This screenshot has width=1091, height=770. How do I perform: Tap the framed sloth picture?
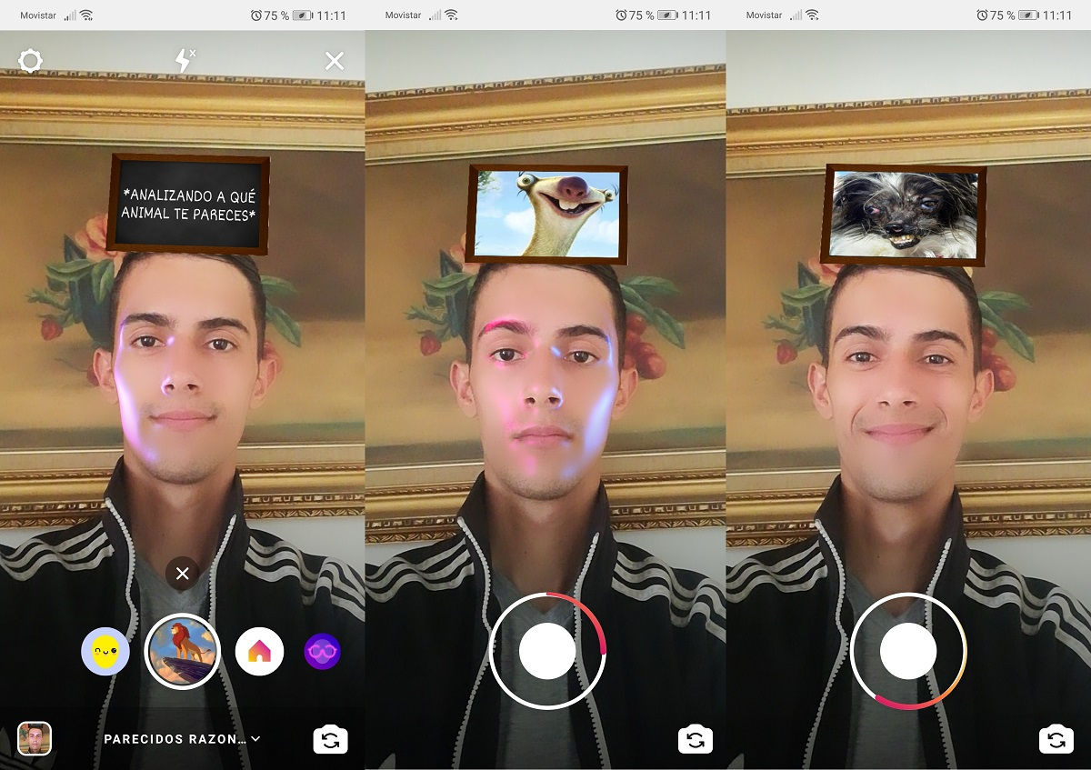[x=546, y=214]
